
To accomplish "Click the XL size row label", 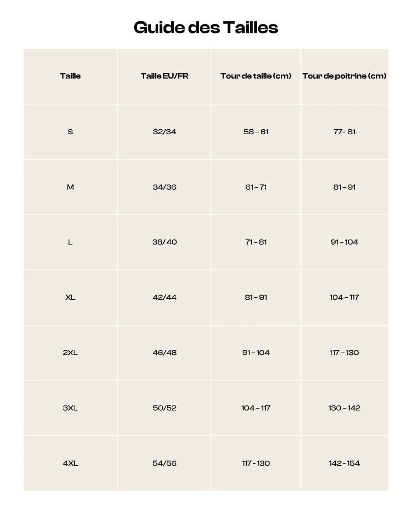I will pyautogui.click(x=70, y=297).
